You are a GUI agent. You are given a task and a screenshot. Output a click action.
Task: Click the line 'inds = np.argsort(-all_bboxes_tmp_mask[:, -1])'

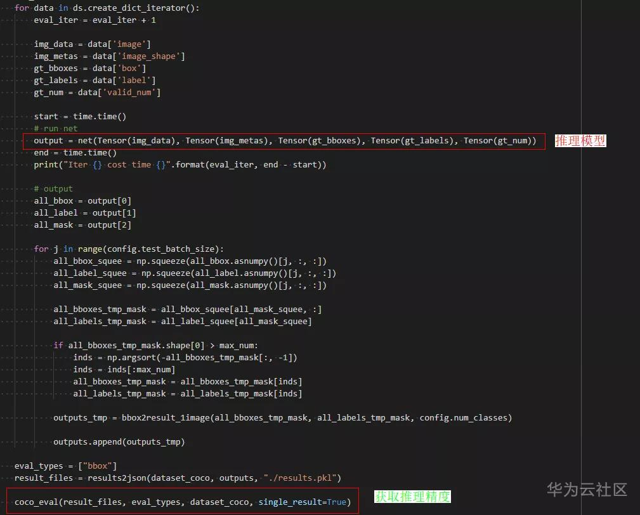[x=185, y=358]
